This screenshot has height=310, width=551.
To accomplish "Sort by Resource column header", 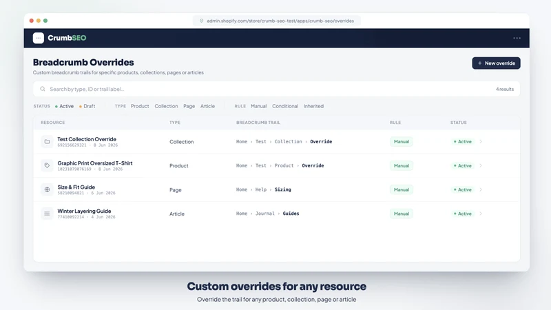I will coord(53,123).
